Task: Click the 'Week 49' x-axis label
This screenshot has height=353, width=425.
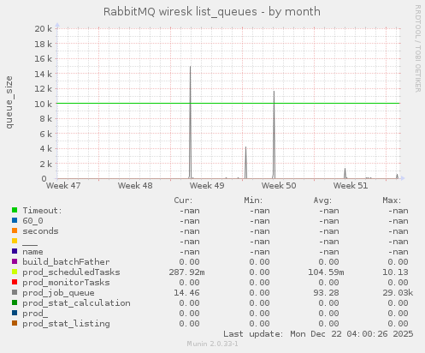Action: click(207, 186)
